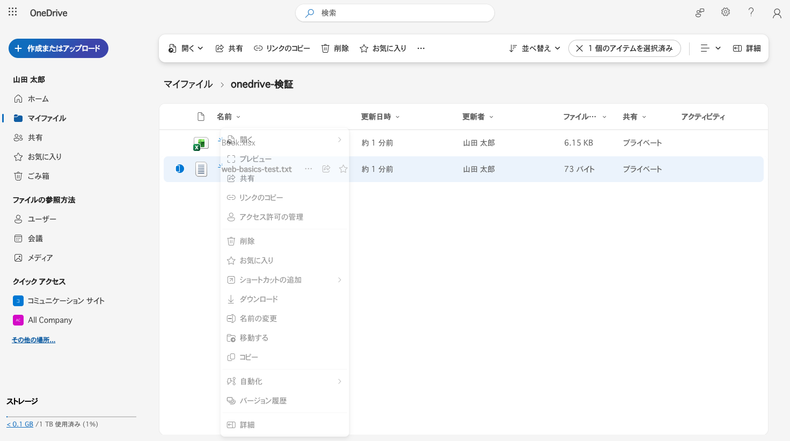
Task: Open the ファイル size column dropdown
Action: pyautogui.click(x=585, y=117)
